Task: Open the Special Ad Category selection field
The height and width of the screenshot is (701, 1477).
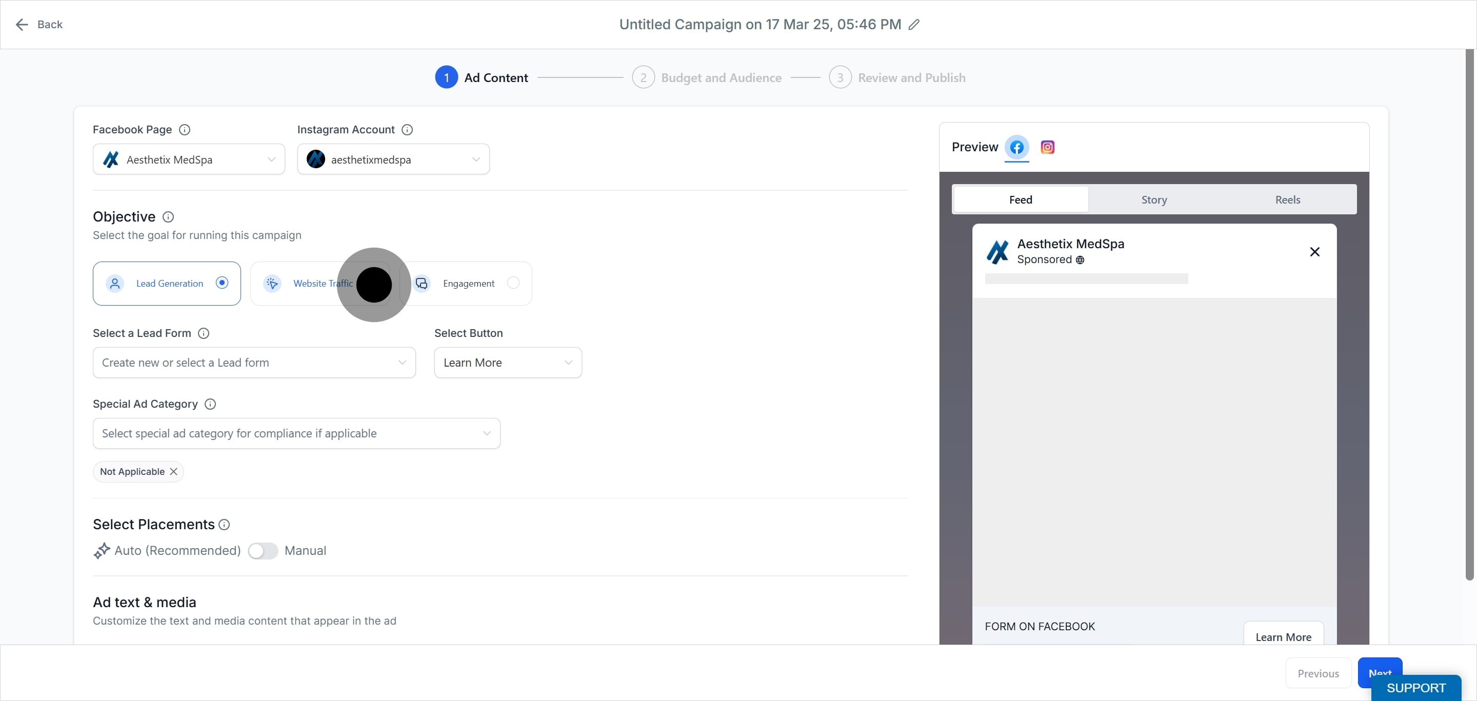Action: [x=296, y=433]
